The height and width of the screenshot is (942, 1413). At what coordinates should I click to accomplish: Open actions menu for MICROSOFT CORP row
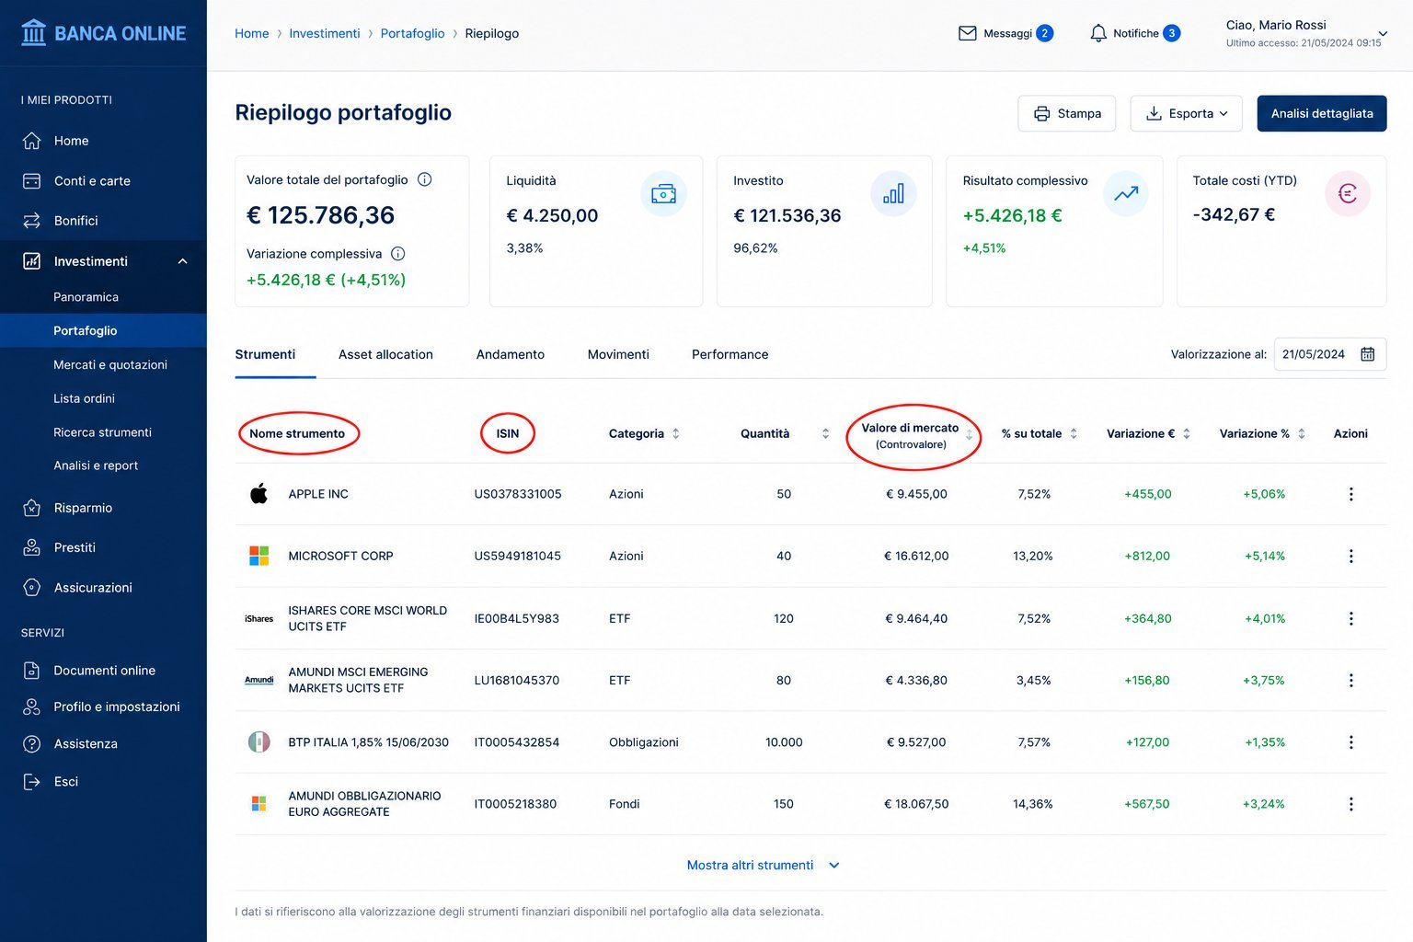(1351, 557)
